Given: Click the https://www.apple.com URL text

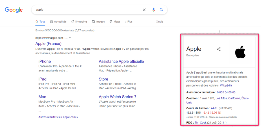Looking at the screenshot, I should 49,38.
